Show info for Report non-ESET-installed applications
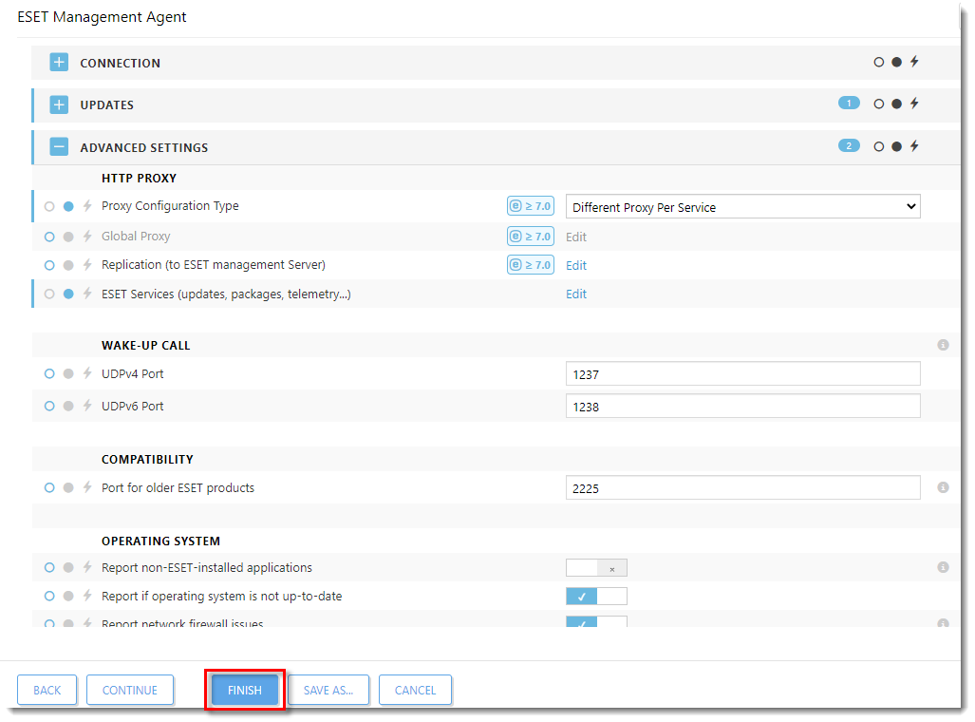This screenshot has height=722, width=975. (944, 567)
